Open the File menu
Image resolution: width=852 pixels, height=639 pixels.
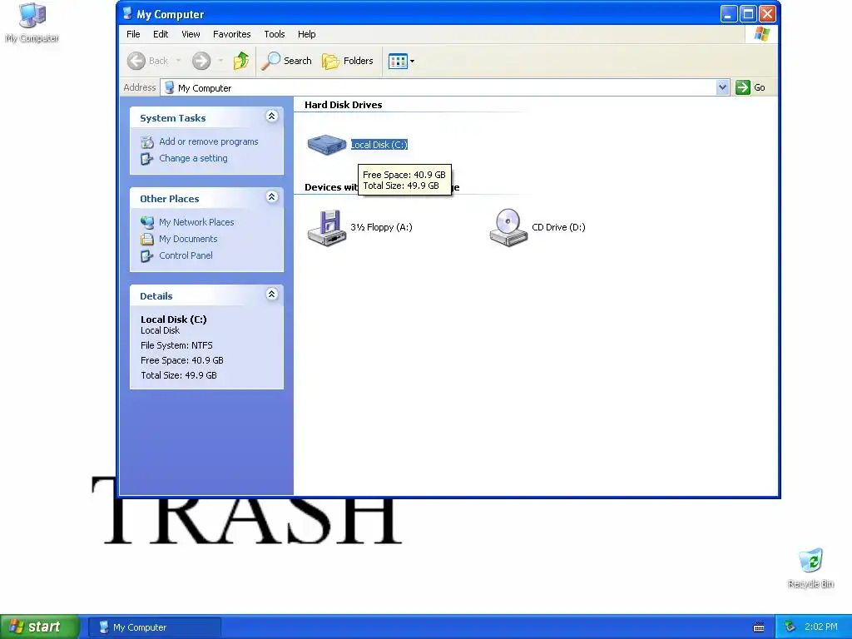pos(133,34)
